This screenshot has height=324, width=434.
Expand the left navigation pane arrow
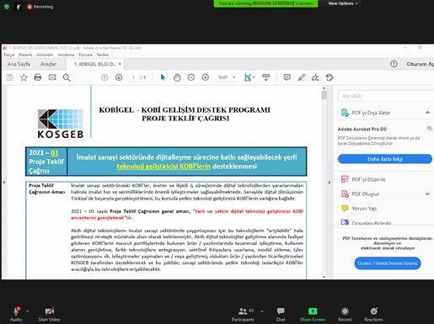point(4,183)
